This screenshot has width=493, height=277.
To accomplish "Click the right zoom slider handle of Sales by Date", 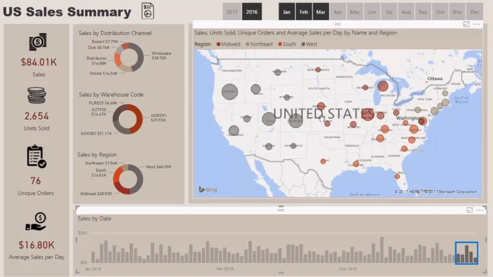I will [x=486, y=240].
